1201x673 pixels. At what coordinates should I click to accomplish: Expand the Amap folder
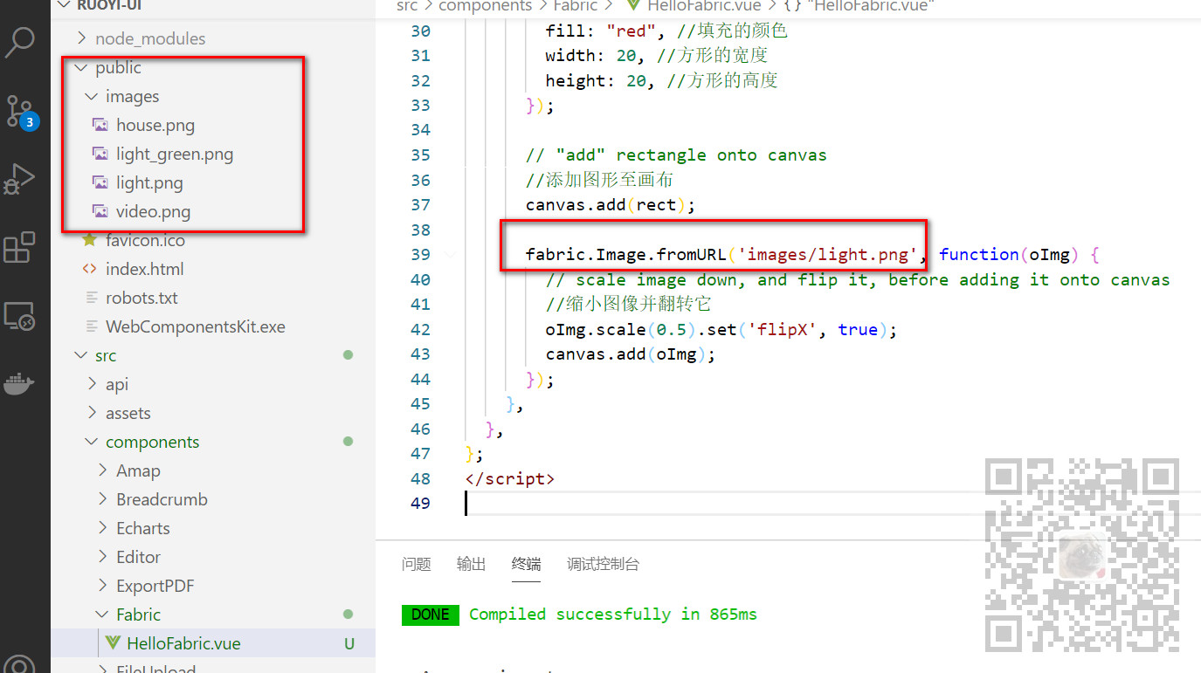(103, 470)
